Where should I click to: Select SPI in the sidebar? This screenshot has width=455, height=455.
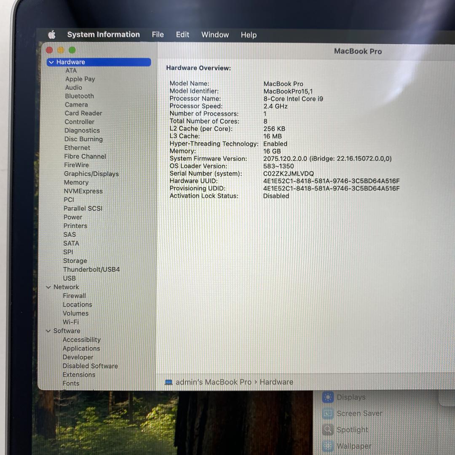68,252
